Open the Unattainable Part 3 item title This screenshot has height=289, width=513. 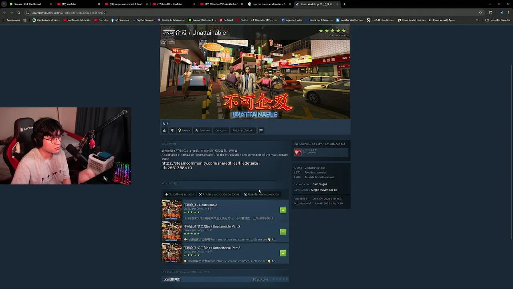[x=212, y=248]
